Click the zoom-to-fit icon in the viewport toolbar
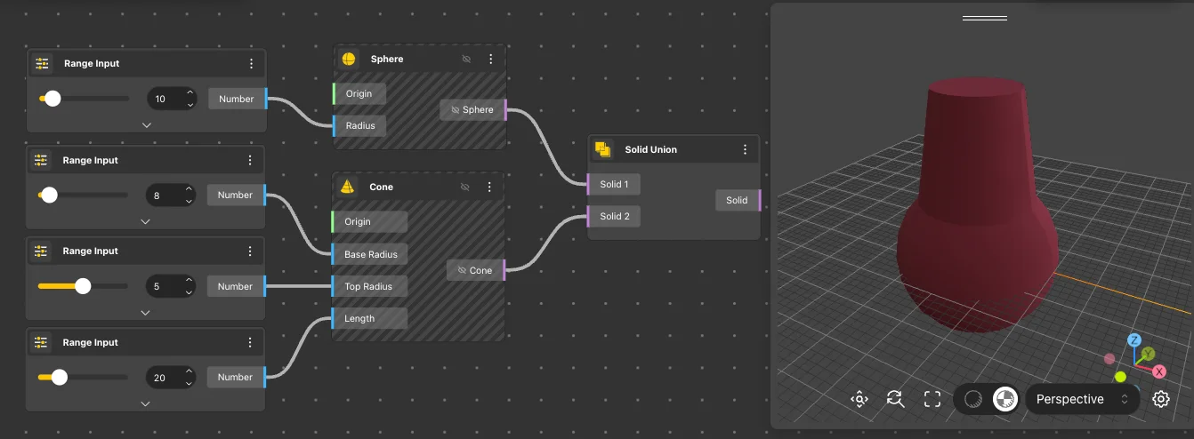 tap(859, 399)
